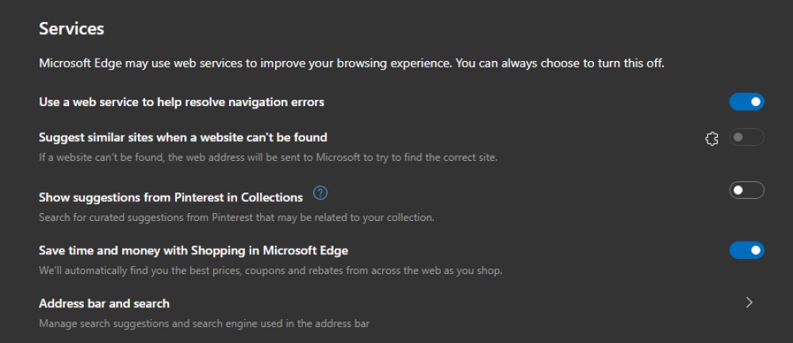Click 'If a website can't be found' description
This screenshot has height=343, width=793.
point(268,158)
